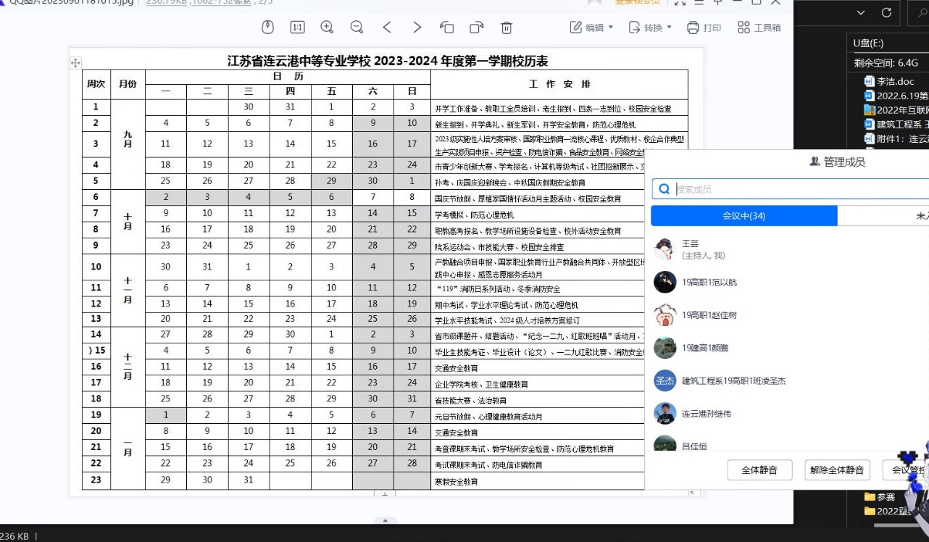Click the move handle at table corner
929x542 pixels.
[x=75, y=63]
